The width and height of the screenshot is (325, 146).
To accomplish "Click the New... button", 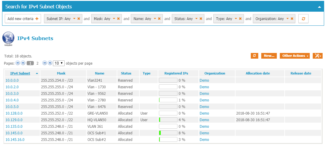I will 269,56.
